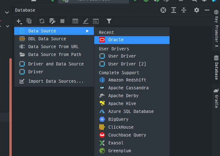Select User Driver [2] entry
The width and height of the screenshot is (220, 156).
132,64
